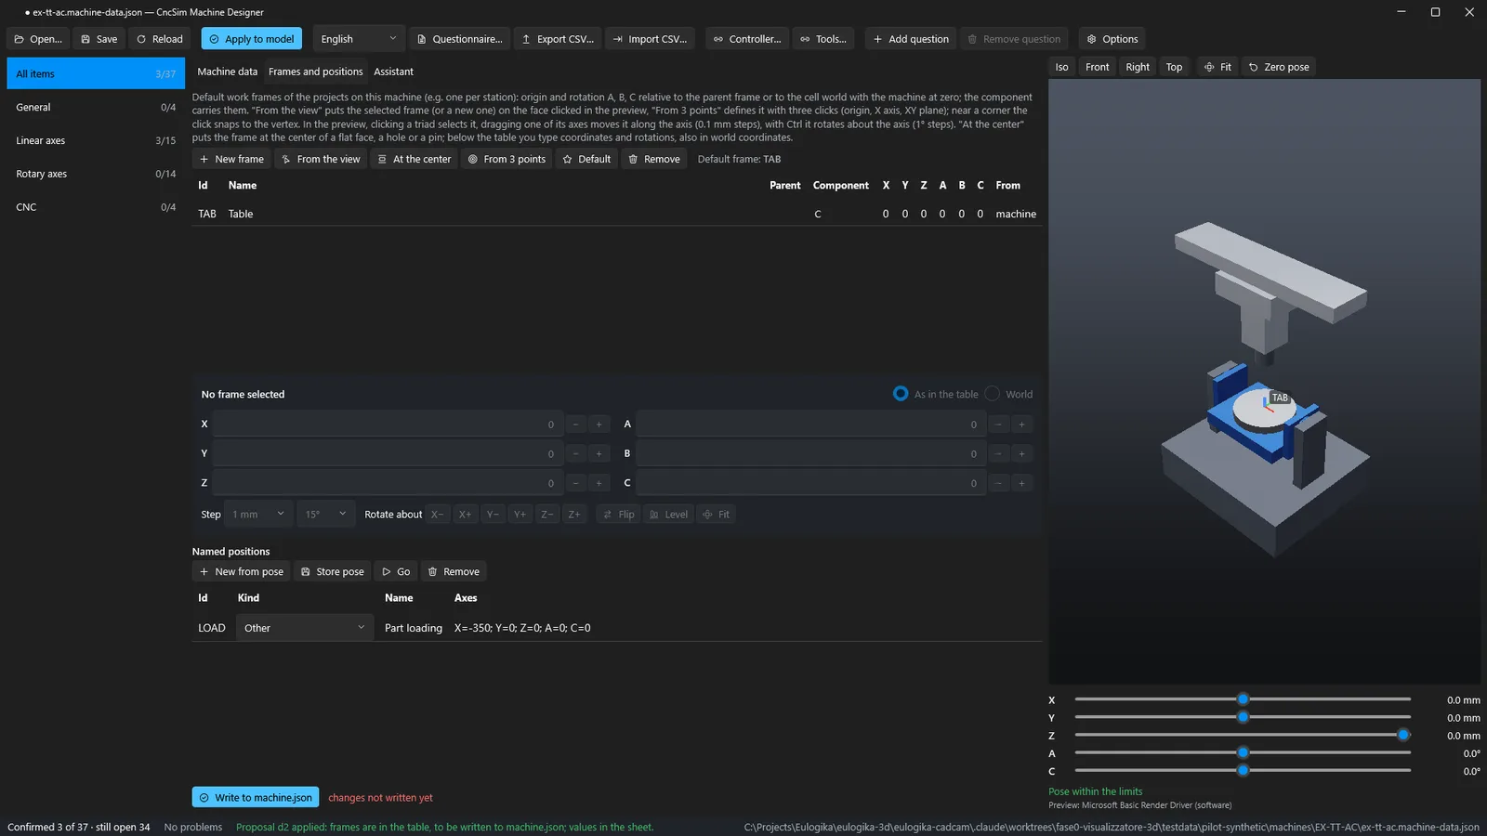Click the Save toolbar button
The image size is (1487, 836).
click(x=99, y=39)
